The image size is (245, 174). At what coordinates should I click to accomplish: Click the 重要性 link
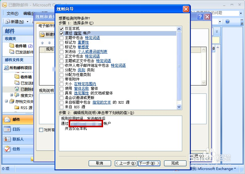coord(83,42)
